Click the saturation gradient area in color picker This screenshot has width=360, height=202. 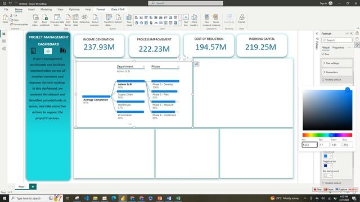coord(327,110)
